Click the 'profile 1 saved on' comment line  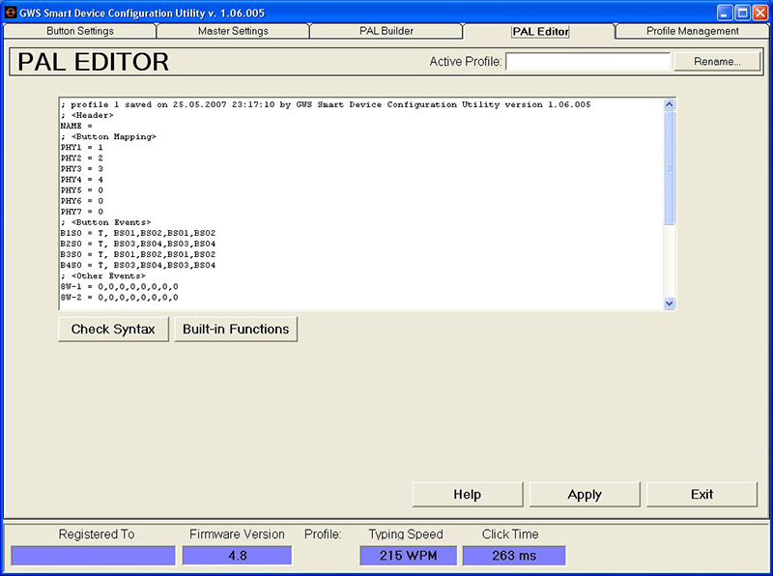(326, 104)
